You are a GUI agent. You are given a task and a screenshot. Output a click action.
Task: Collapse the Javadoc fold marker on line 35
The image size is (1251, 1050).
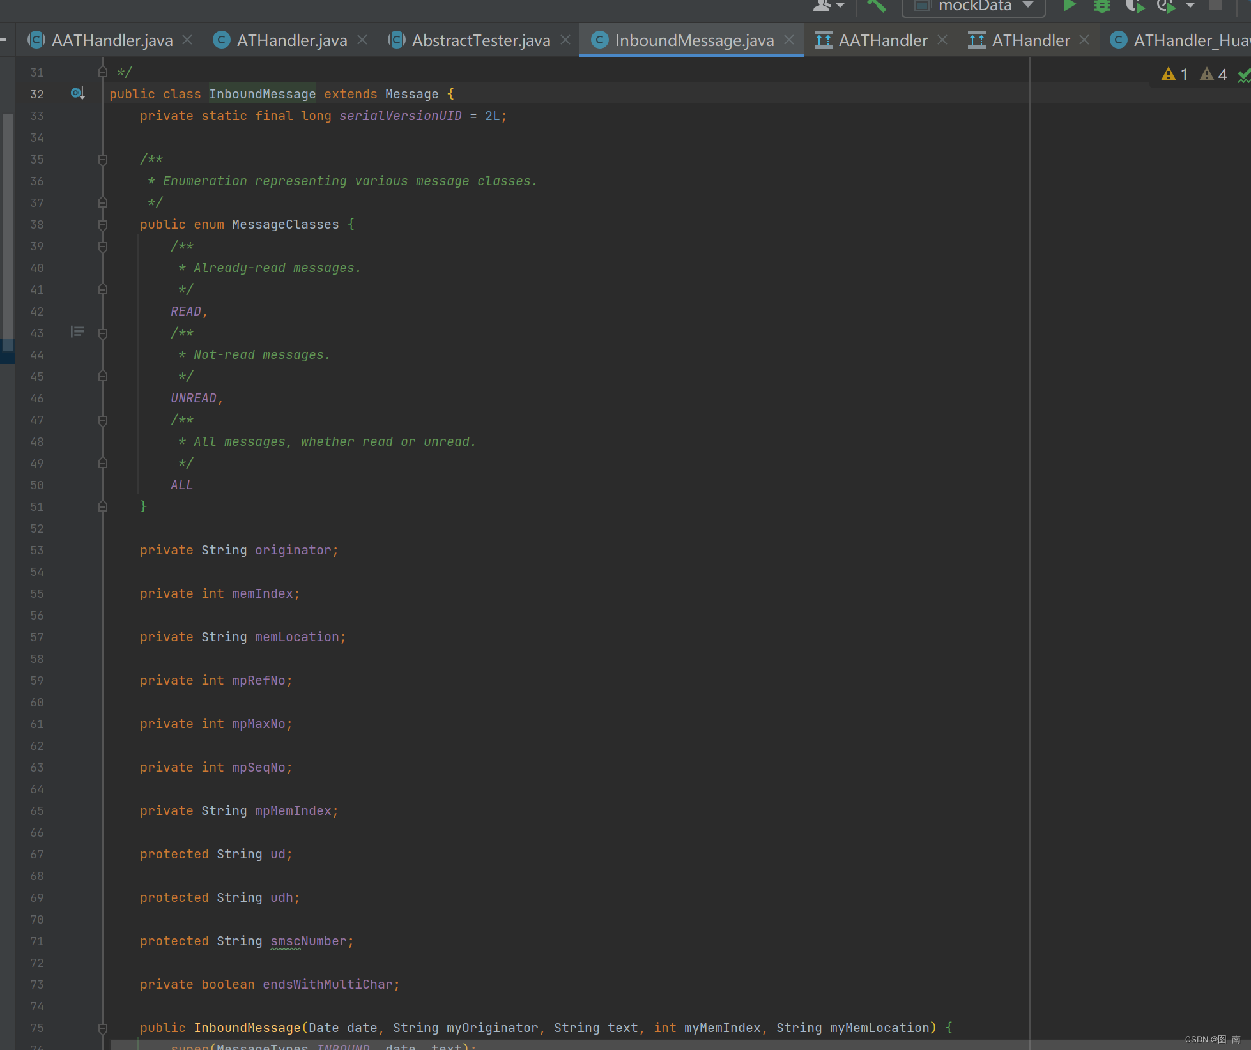tap(103, 160)
